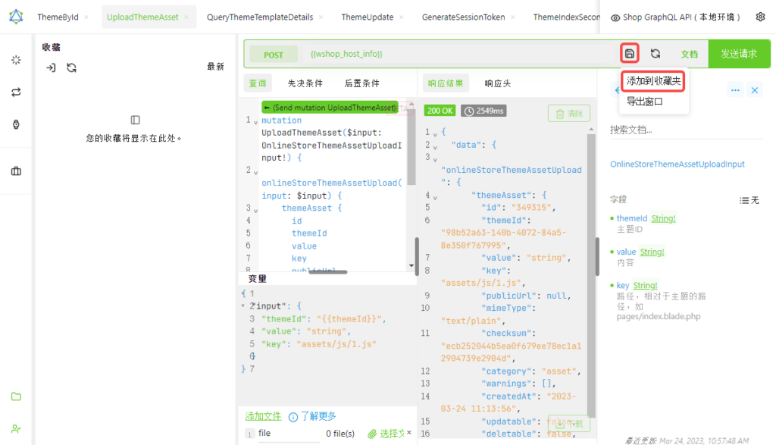Click the highlighted save request icon
Viewport: 776px width, 445px height.
click(x=629, y=53)
